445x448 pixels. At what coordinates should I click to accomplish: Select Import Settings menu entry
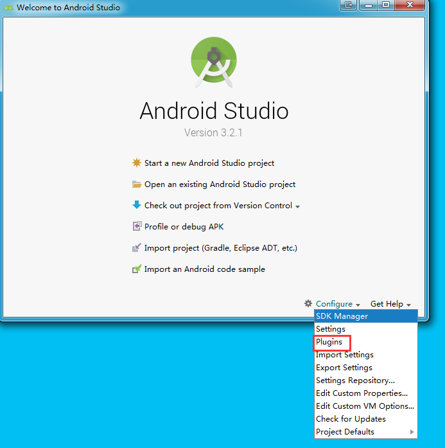point(365,355)
